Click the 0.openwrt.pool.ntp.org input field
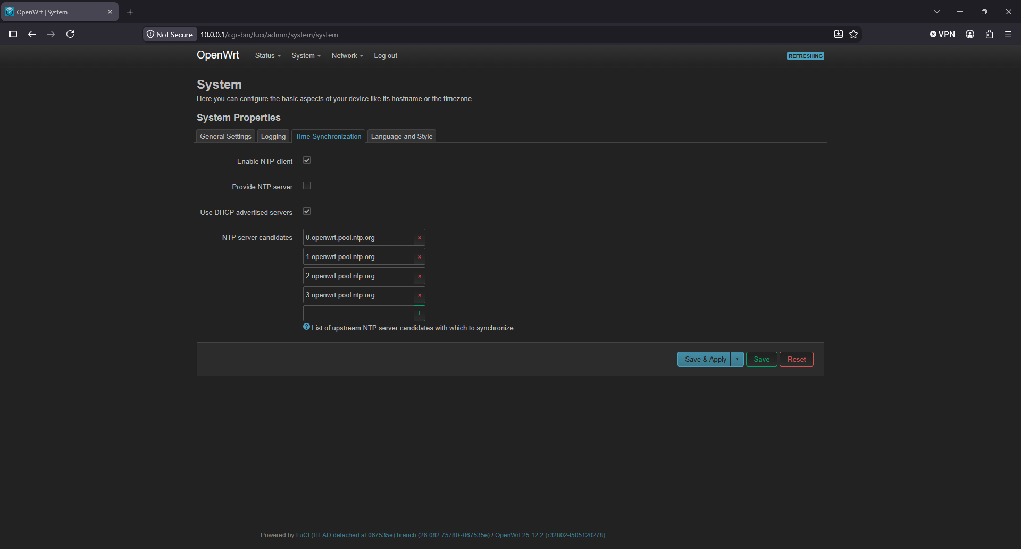 point(358,238)
